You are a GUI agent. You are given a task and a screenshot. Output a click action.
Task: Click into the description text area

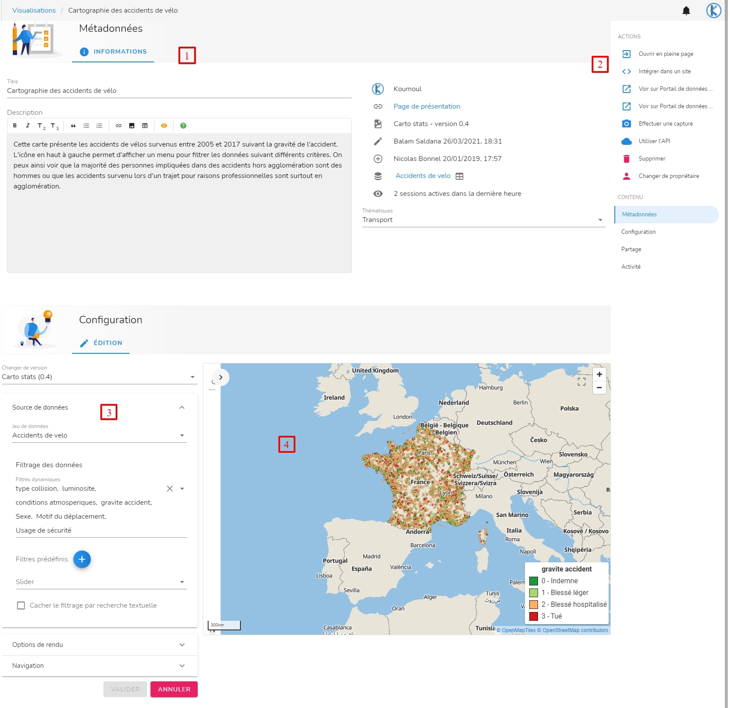tap(179, 203)
